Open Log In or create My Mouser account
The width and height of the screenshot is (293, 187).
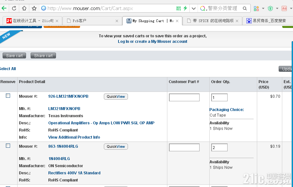(152, 42)
